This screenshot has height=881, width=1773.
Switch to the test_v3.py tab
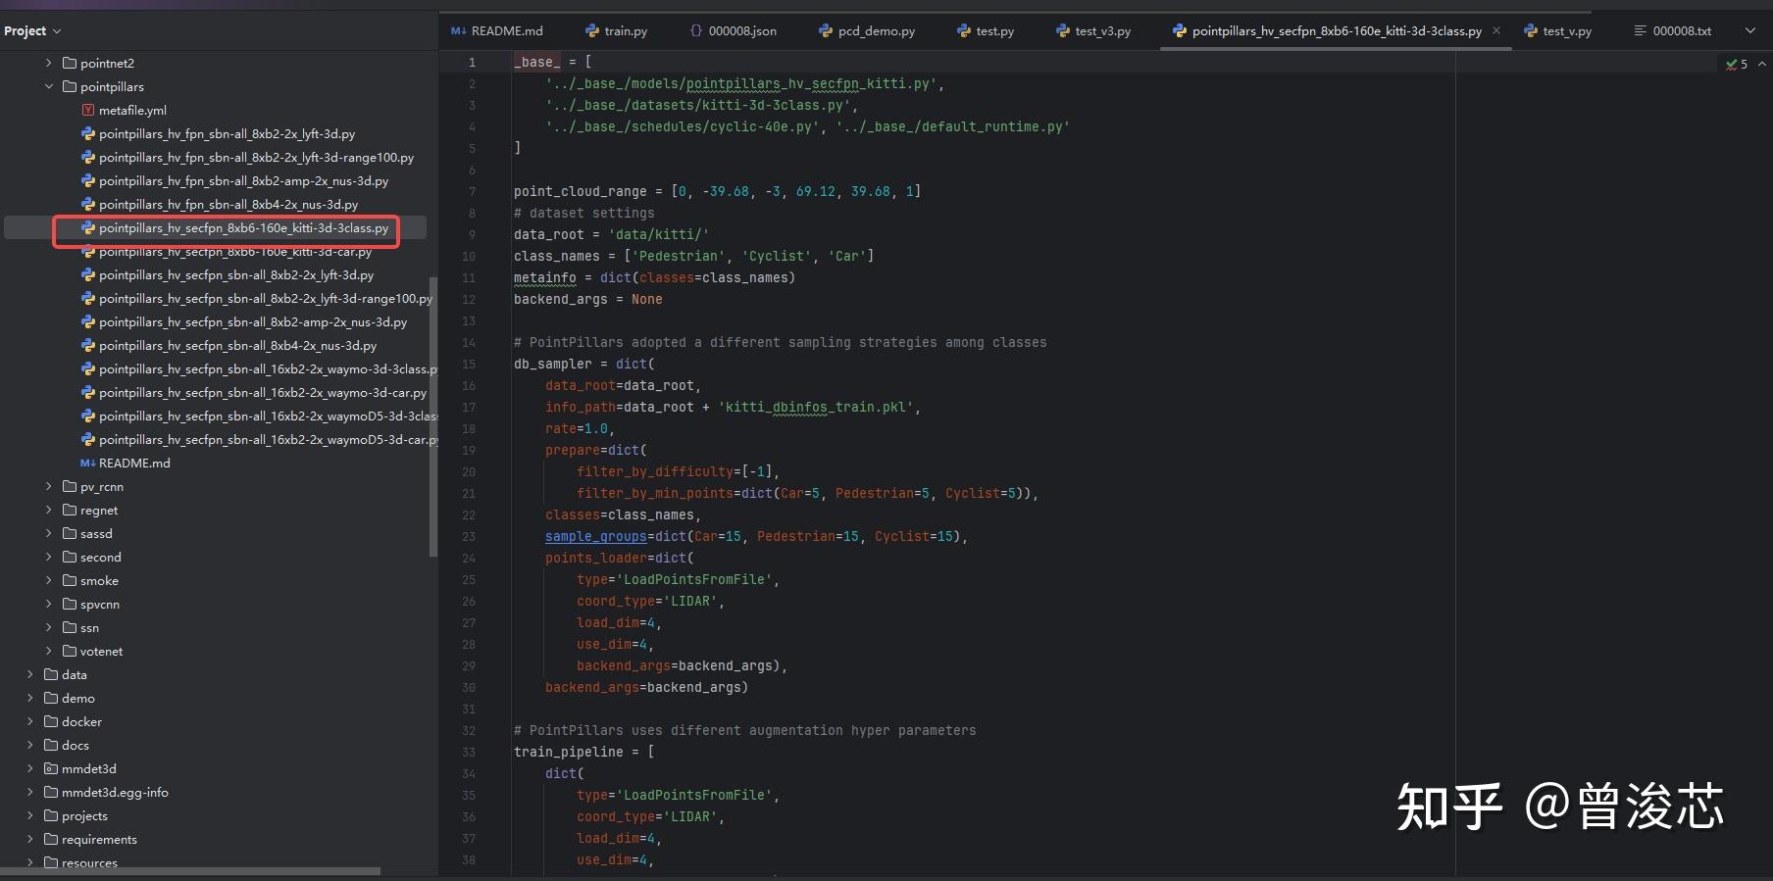coord(1102,31)
